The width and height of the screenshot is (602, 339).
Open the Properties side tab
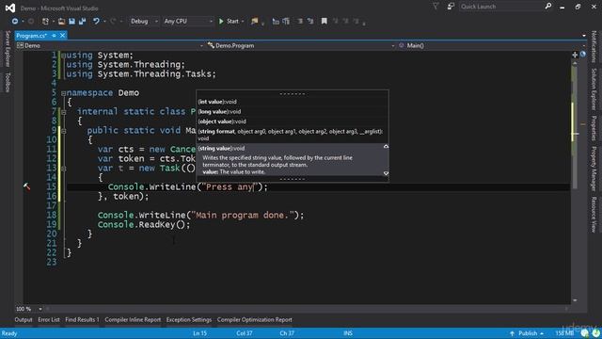pyautogui.click(x=594, y=128)
